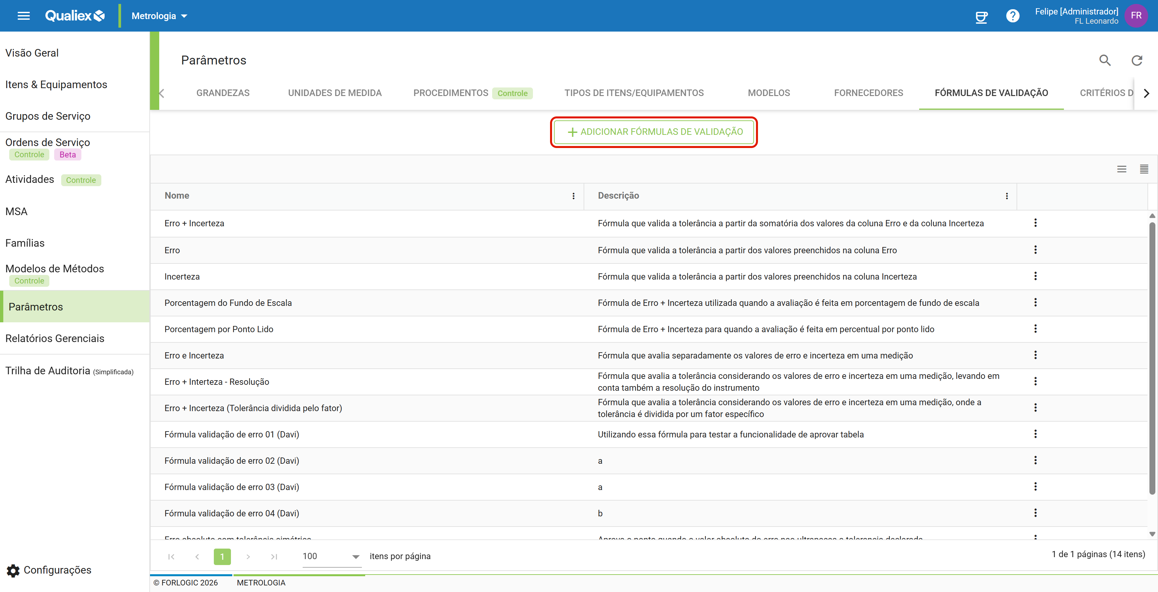Open the help question mark icon
The image size is (1158, 592).
pos(1012,16)
